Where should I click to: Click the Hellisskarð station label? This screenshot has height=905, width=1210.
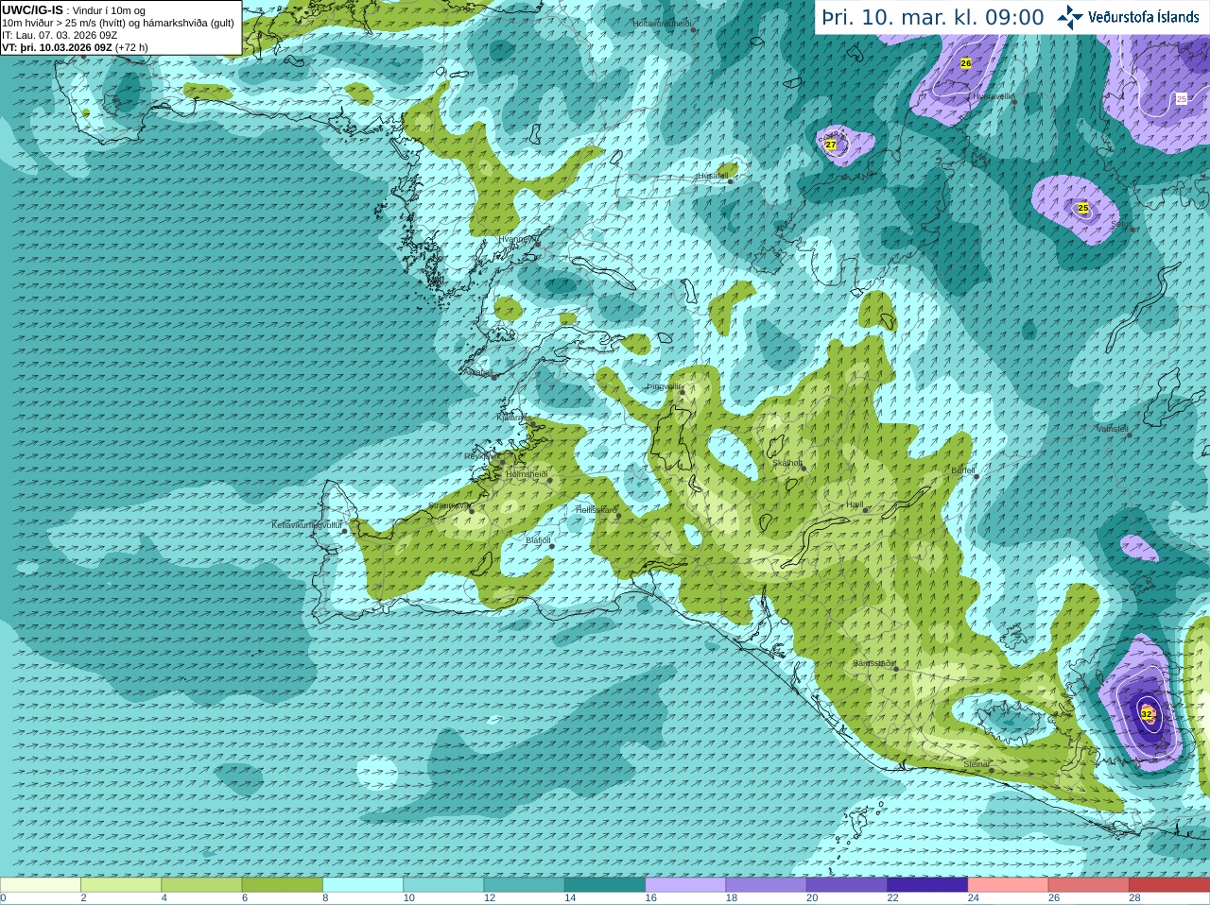596,510
